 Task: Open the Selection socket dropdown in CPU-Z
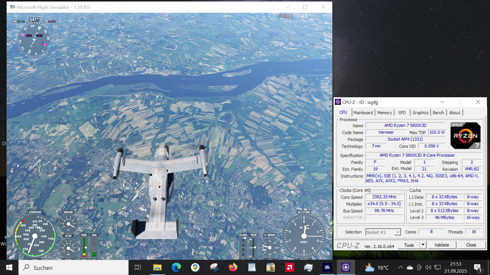click(397, 232)
